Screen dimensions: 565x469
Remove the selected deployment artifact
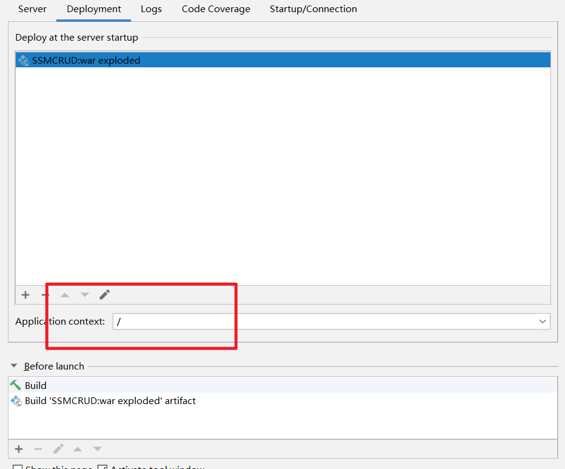coord(44,295)
